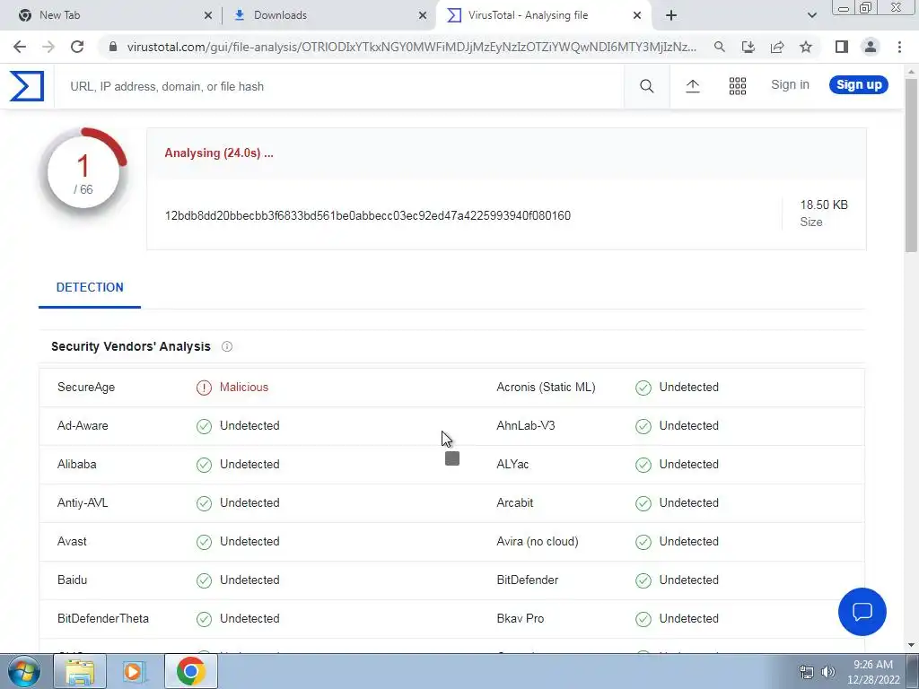Image resolution: width=919 pixels, height=689 pixels.
Task: Click the 18.50 KB size value
Action: (824, 205)
